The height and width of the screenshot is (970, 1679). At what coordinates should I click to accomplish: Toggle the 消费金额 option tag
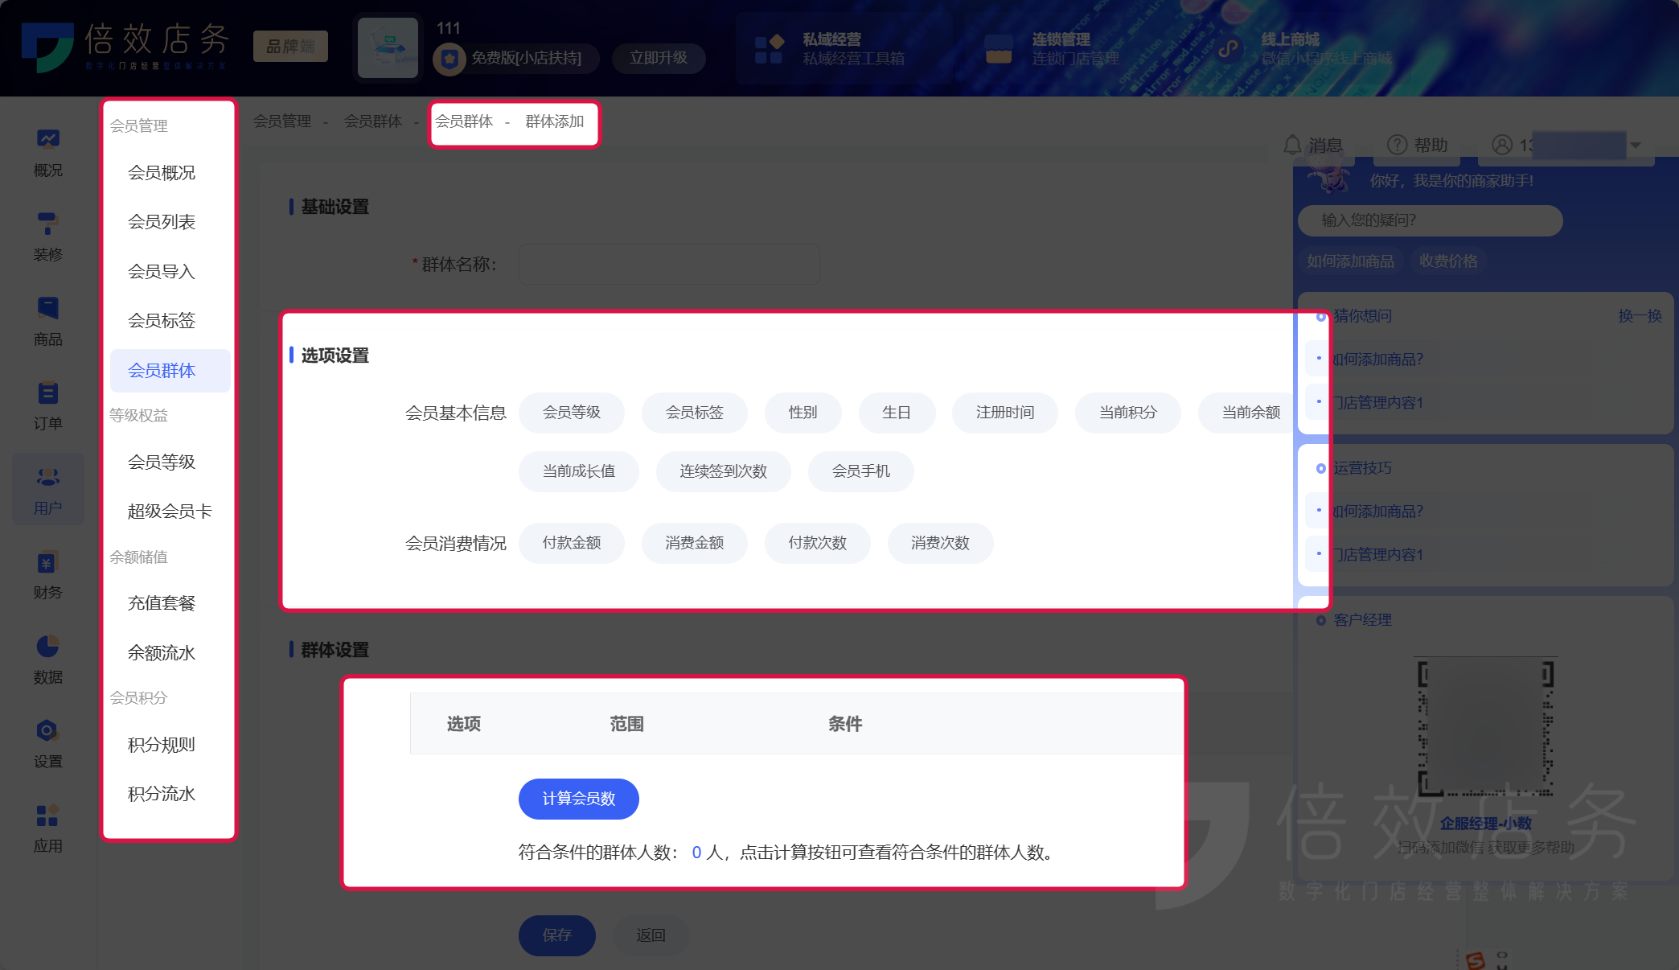694,543
